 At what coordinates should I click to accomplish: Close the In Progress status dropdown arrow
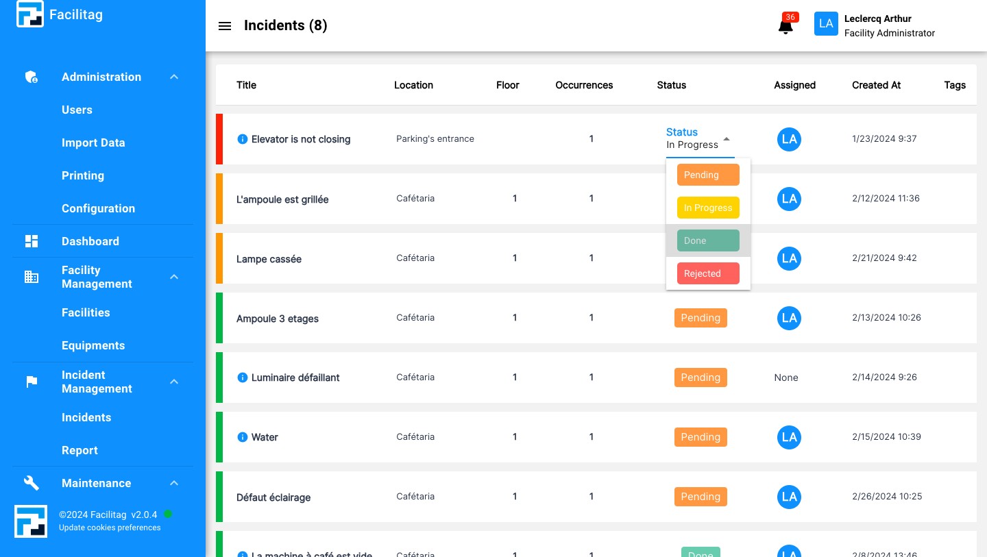(x=727, y=139)
